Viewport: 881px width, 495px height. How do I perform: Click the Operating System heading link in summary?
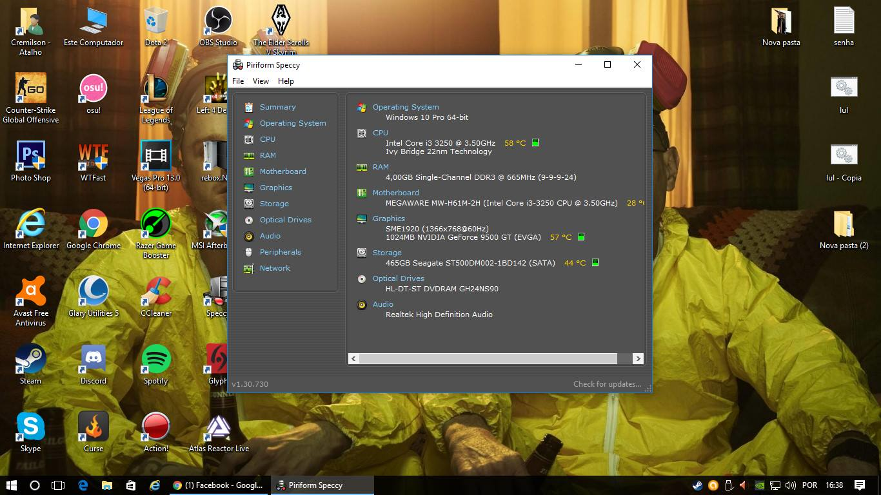(x=406, y=107)
